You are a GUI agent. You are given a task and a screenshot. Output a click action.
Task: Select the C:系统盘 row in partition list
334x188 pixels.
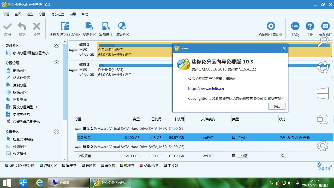pos(205,138)
